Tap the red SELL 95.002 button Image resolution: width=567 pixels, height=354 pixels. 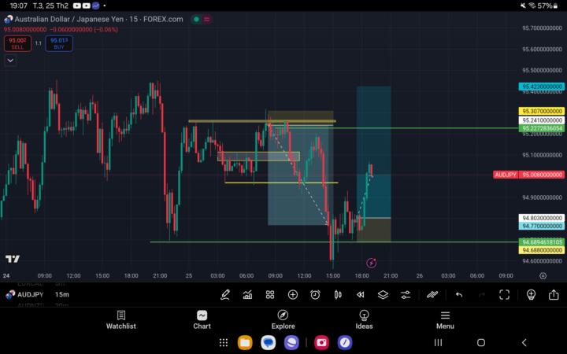tap(17, 43)
